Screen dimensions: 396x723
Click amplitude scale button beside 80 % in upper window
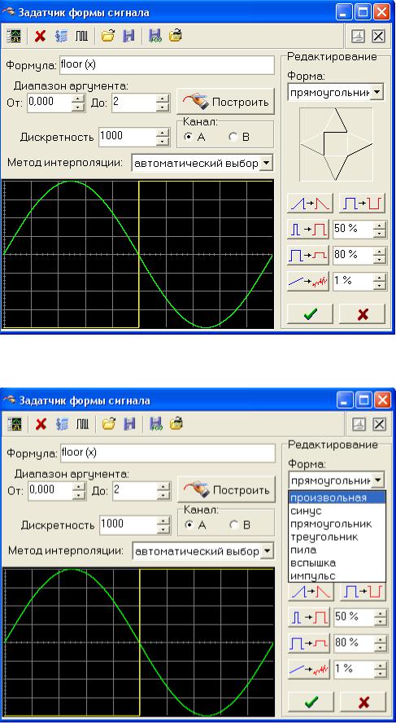coord(307,255)
